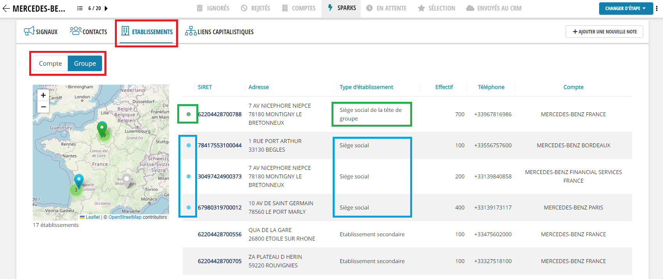The image size is (663, 279).
Task: Click the people icon of Contacts
Action: point(76,31)
